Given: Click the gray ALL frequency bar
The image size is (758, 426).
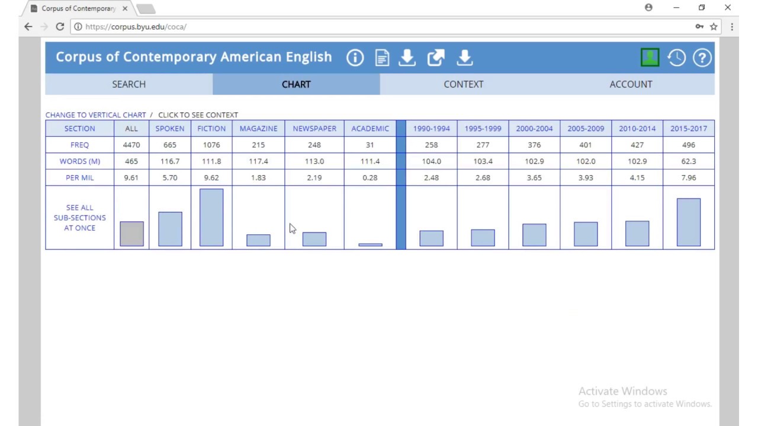Looking at the screenshot, I should coord(131,234).
